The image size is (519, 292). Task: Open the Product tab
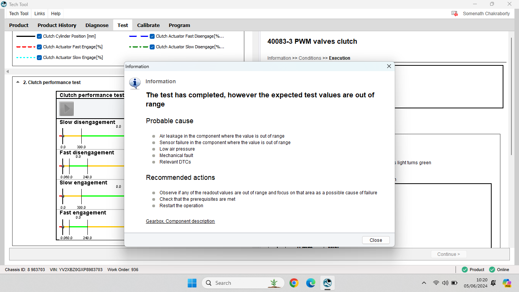click(x=19, y=25)
